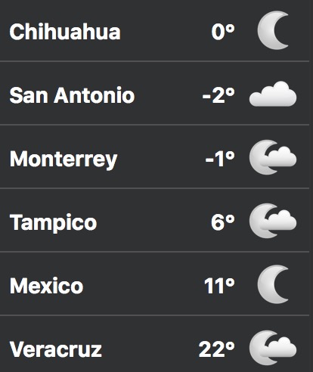Click the divider below the Chihuahua row

[154, 61]
